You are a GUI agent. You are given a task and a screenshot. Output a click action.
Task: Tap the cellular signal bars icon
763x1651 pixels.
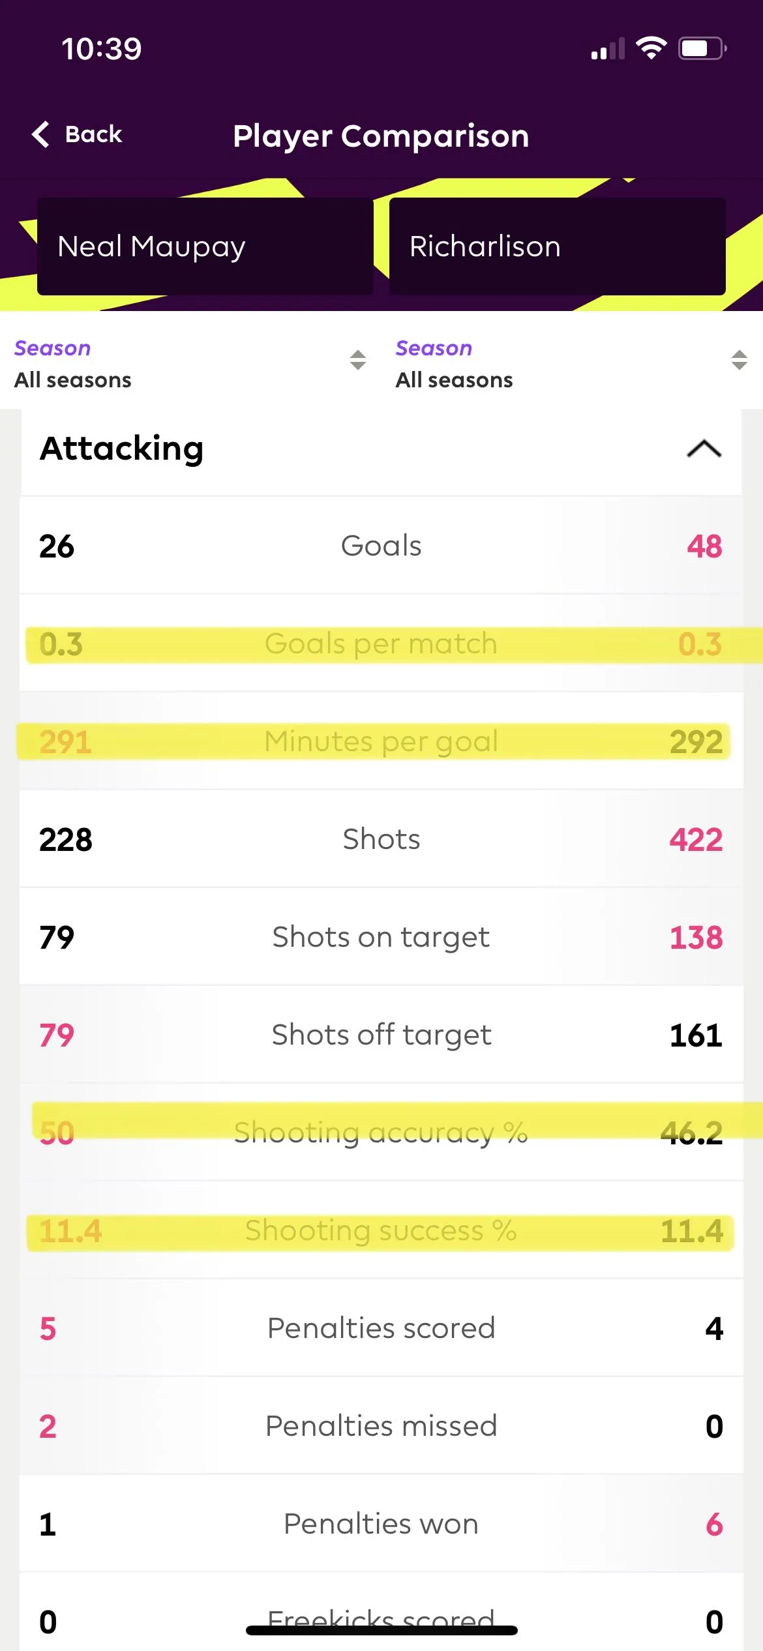click(x=608, y=50)
